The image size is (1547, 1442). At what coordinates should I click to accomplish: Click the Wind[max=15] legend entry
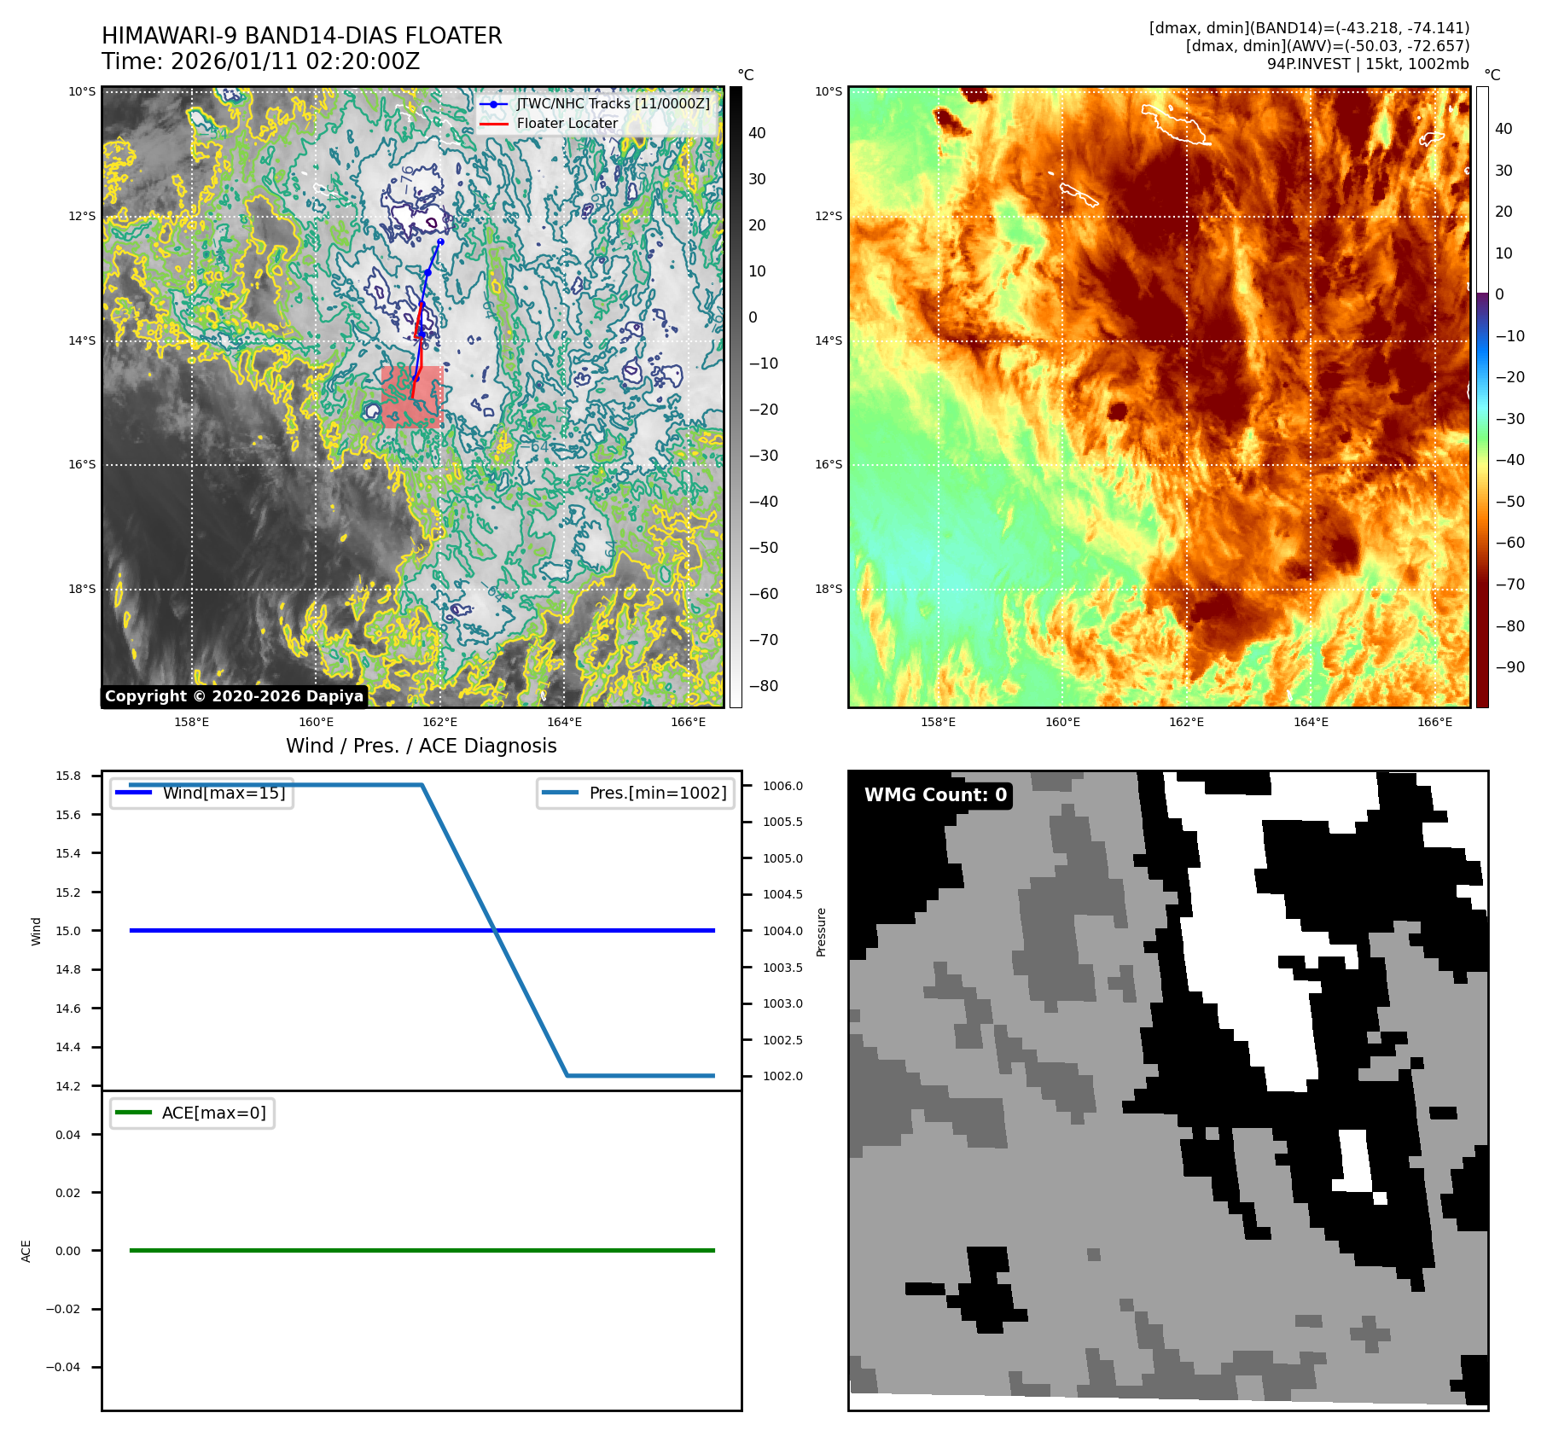[x=202, y=793]
